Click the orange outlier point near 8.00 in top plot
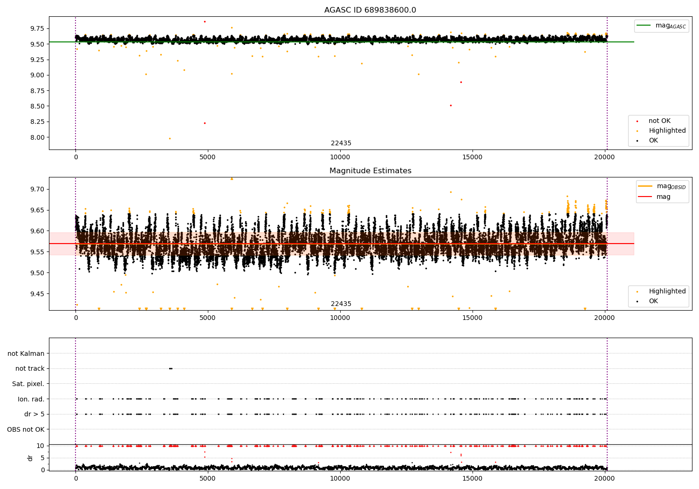699x489 pixels. [170, 138]
